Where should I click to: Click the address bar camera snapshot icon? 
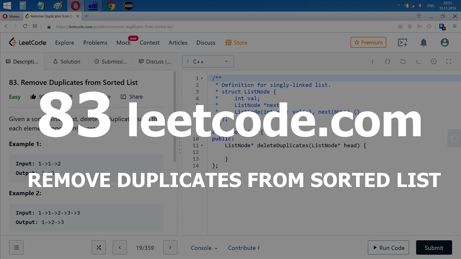point(400,27)
